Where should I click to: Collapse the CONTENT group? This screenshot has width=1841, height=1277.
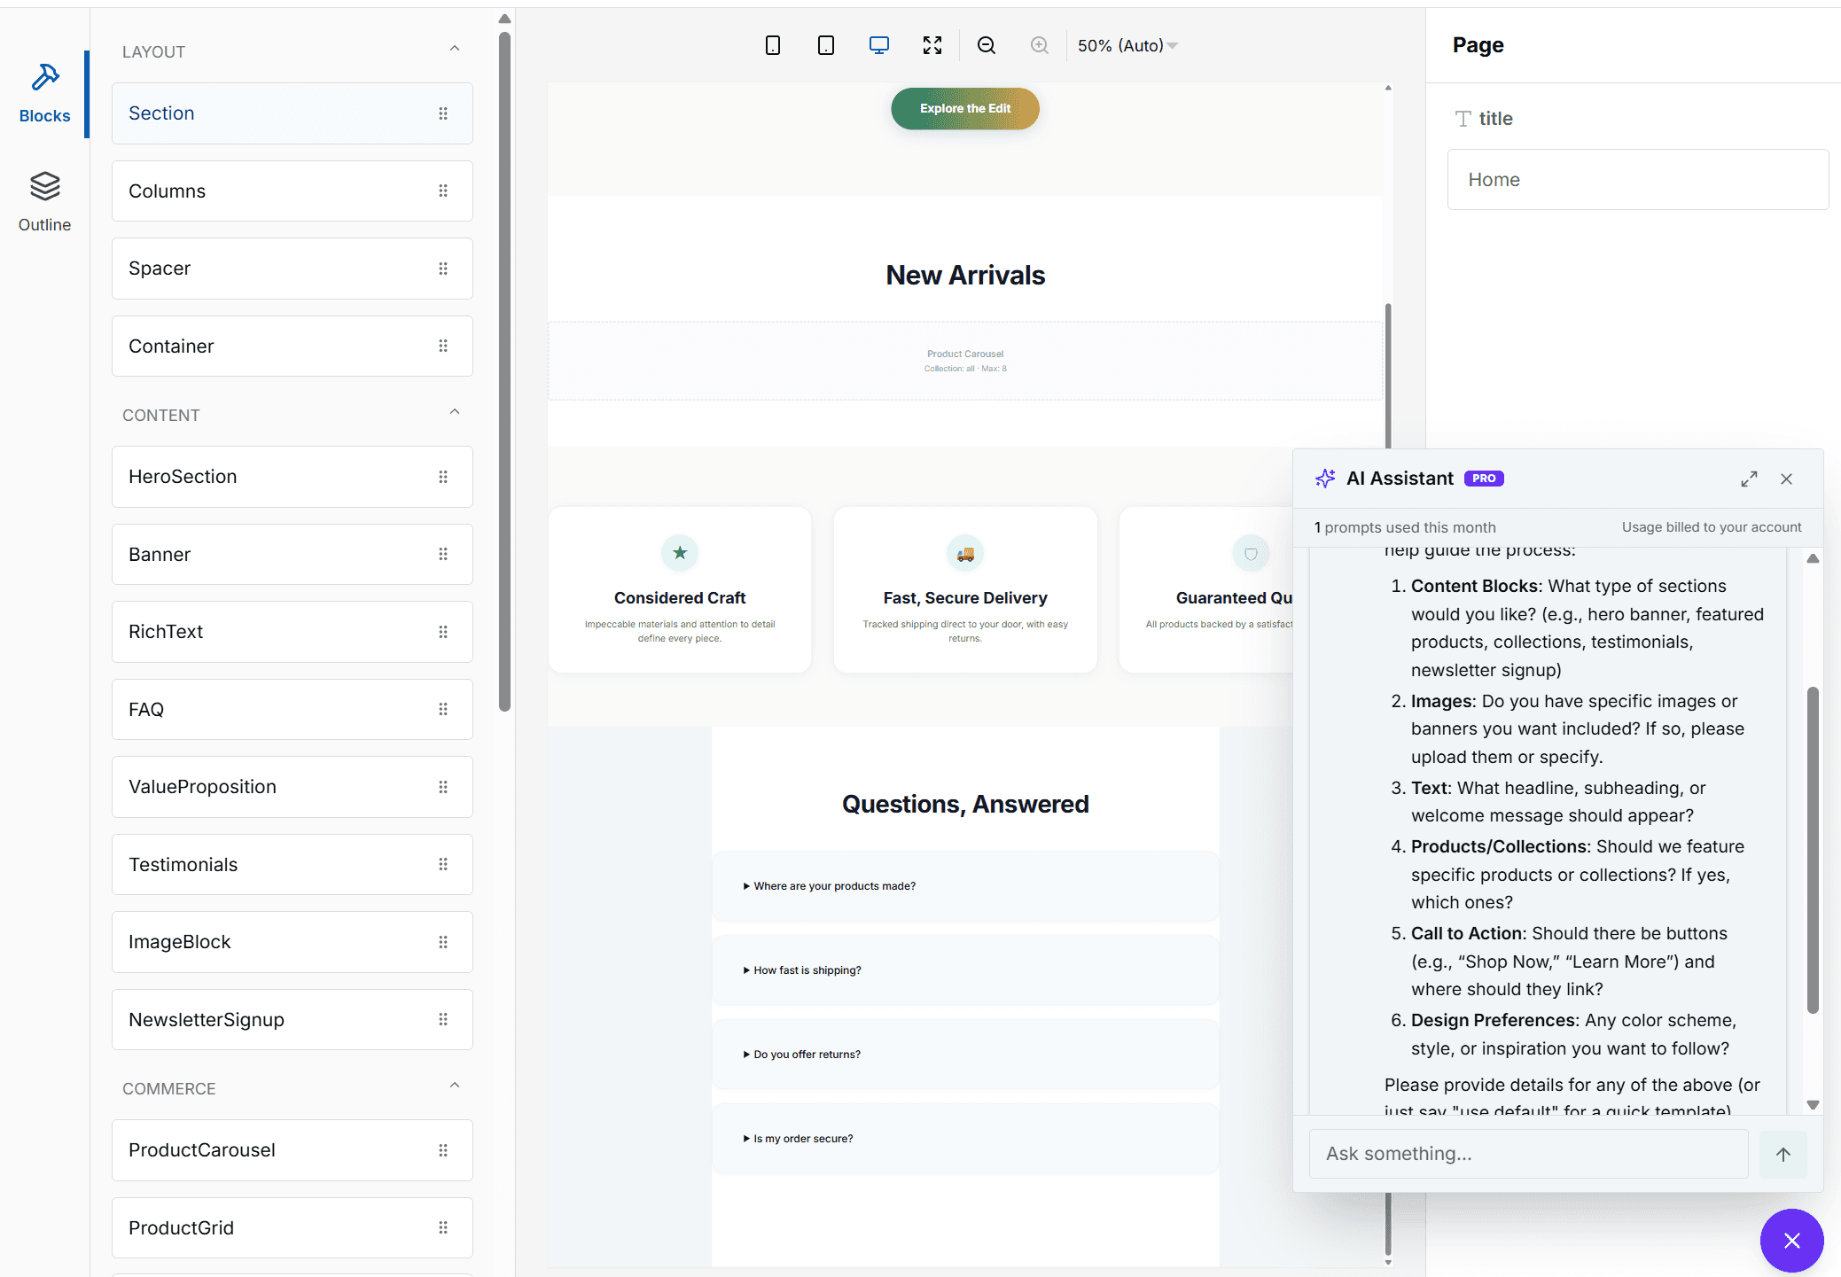click(x=455, y=412)
